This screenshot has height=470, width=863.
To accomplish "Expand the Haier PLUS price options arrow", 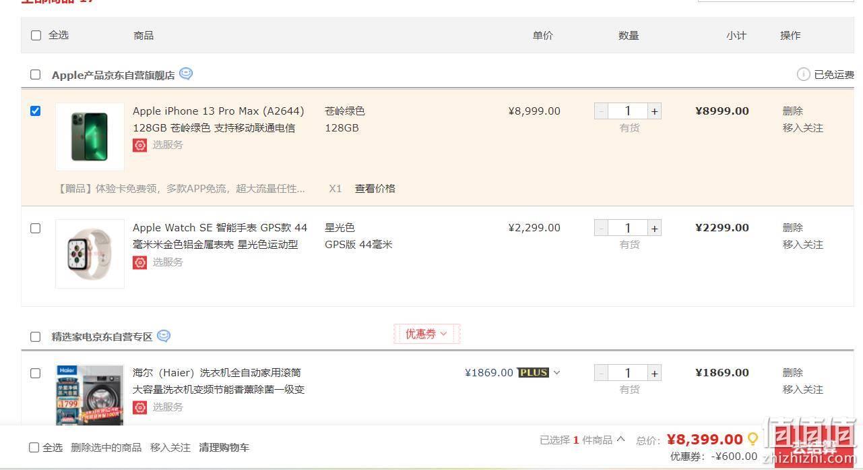I will 556,373.
